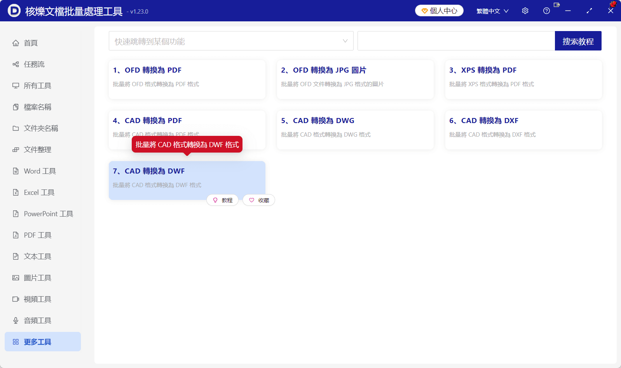Select 更多工具 in the sidebar
The width and height of the screenshot is (621, 368).
[43, 342]
